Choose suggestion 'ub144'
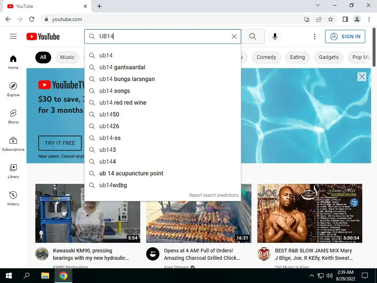This screenshot has width=377, height=283. [163, 161]
